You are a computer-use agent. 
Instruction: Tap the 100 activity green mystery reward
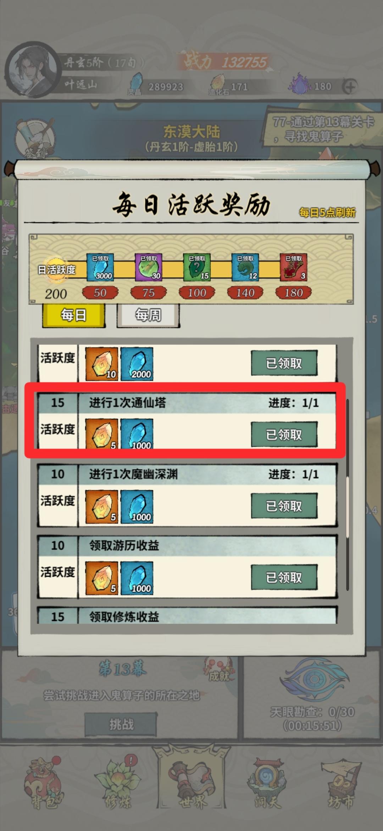197,267
